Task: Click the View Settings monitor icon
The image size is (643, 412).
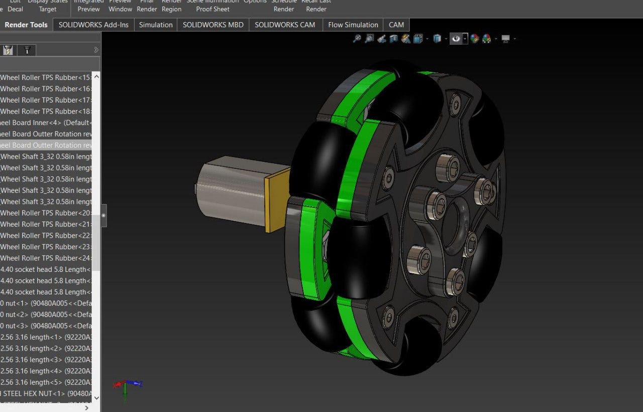Action: (x=506, y=39)
